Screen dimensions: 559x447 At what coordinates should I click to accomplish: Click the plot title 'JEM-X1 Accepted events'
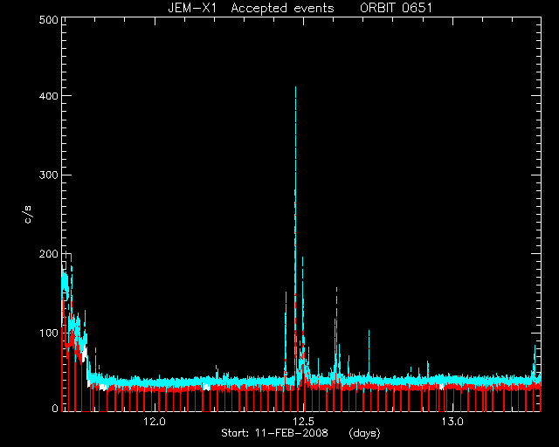coord(251,8)
